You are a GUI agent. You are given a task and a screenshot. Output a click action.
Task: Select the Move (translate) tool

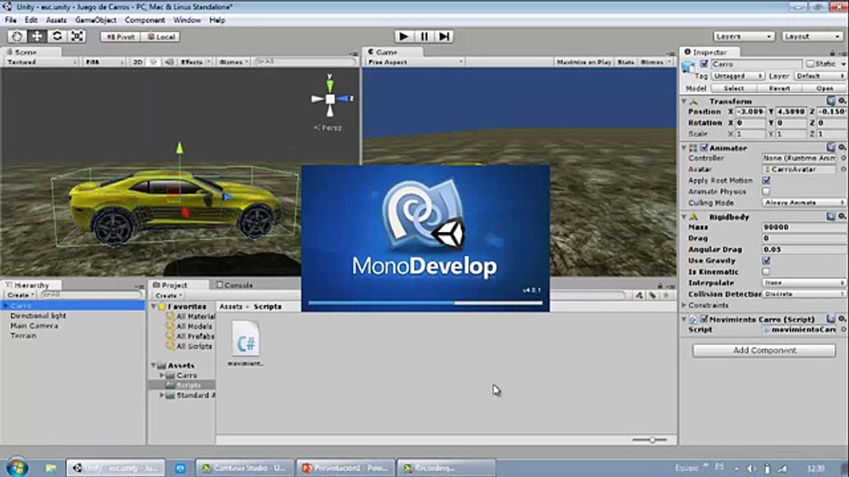[37, 36]
